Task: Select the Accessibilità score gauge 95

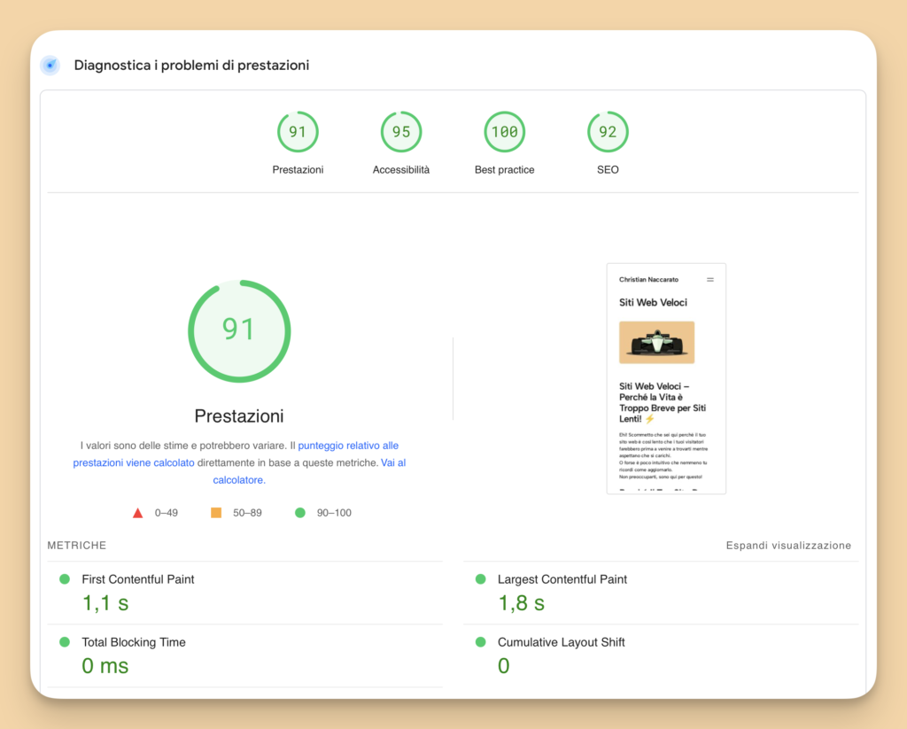Action: (x=401, y=132)
